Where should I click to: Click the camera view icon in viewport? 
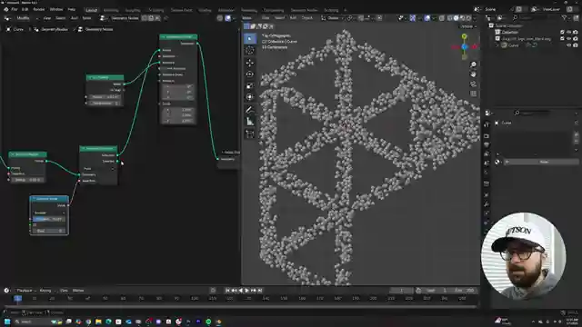point(473,84)
